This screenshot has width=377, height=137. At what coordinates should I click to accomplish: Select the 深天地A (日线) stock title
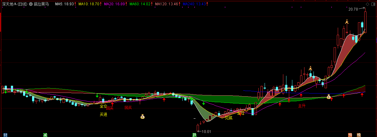click(15, 4)
